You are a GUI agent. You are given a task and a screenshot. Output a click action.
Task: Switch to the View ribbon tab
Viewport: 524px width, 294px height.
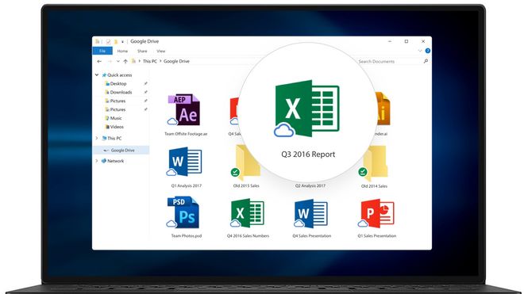point(160,51)
